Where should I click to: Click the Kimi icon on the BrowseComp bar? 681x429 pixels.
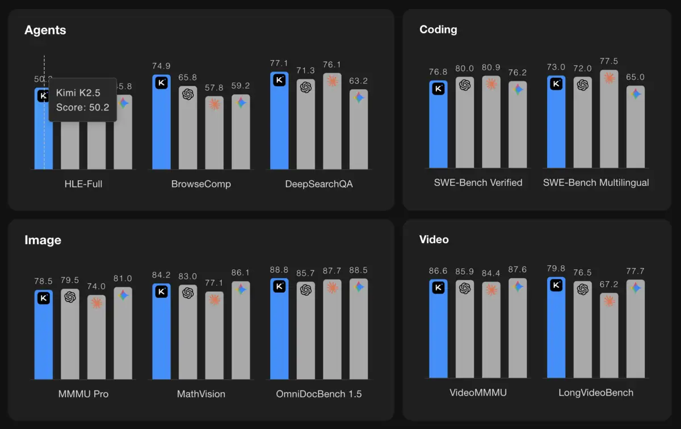(161, 82)
